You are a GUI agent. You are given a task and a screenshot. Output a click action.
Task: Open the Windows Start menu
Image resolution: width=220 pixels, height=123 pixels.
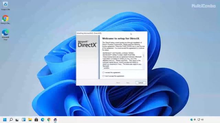click(x=4, y=120)
